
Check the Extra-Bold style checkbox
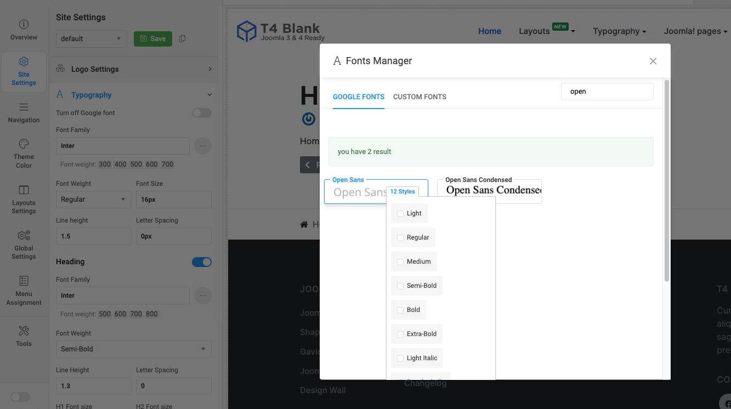tap(400, 334)
